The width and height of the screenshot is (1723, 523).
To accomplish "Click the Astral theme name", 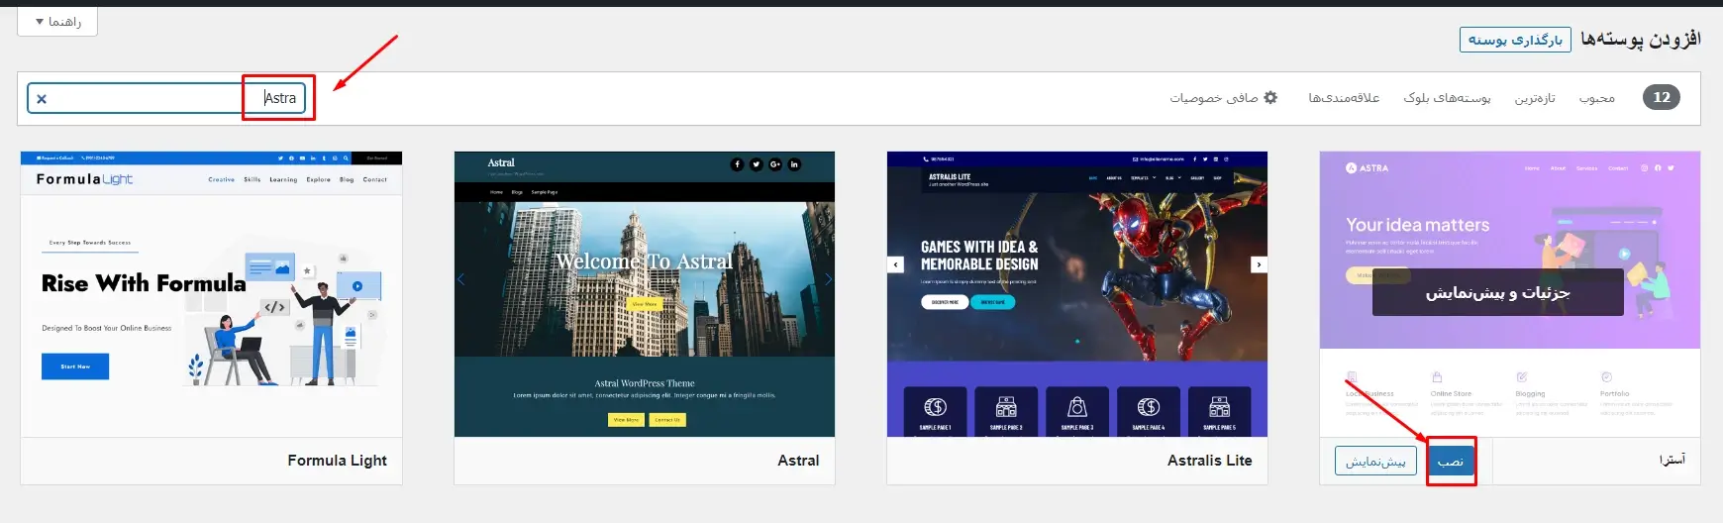I will [x=798, y=461].
